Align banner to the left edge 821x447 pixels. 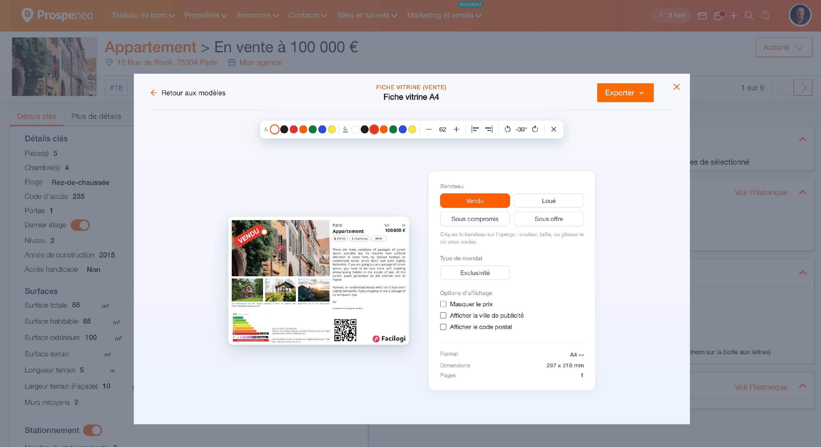point(475,129)
